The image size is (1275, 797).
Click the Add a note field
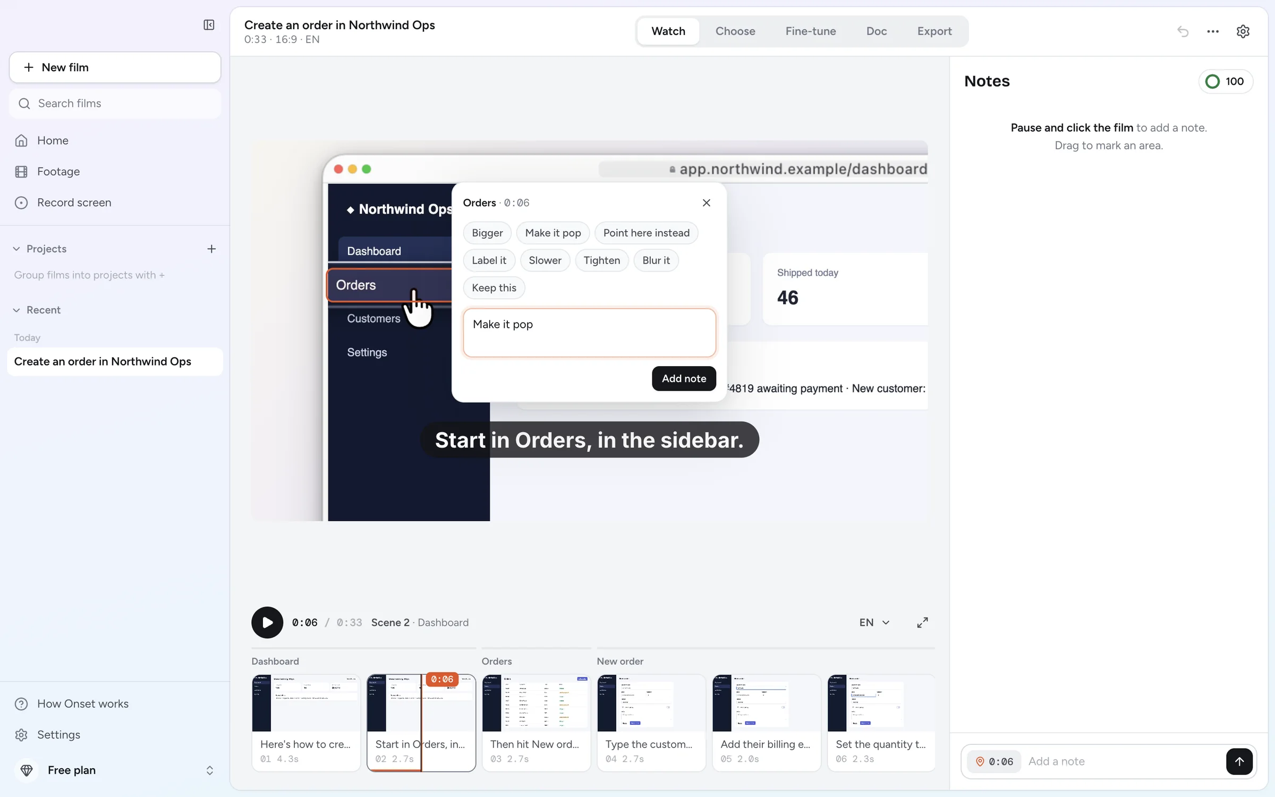1124,761
